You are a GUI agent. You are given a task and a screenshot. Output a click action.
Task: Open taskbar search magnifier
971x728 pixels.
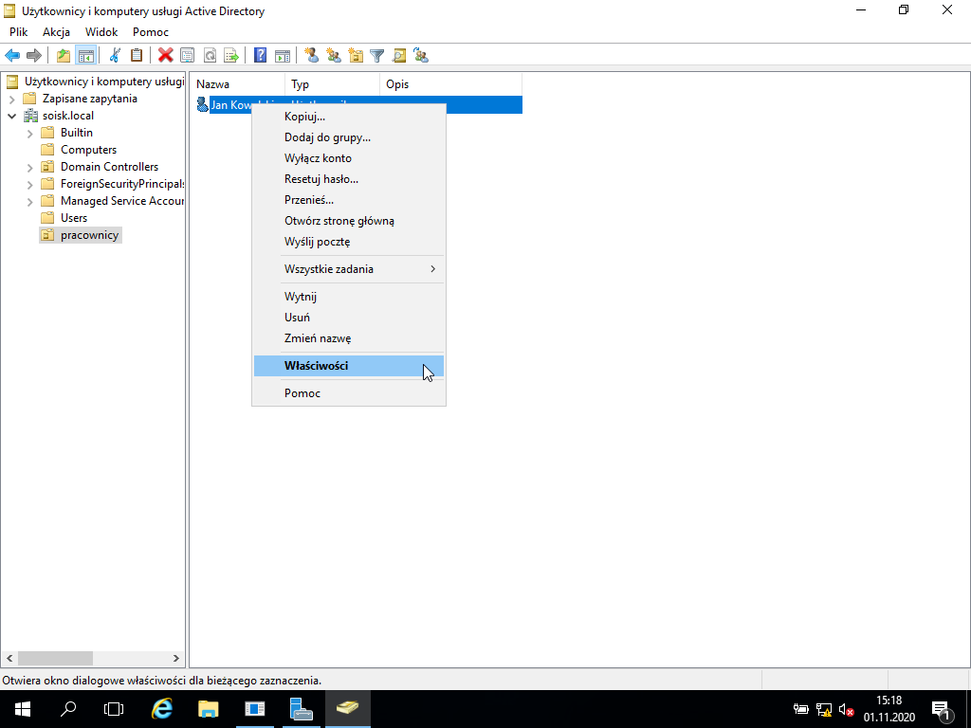pyautogui.click(x=68, y=709)
